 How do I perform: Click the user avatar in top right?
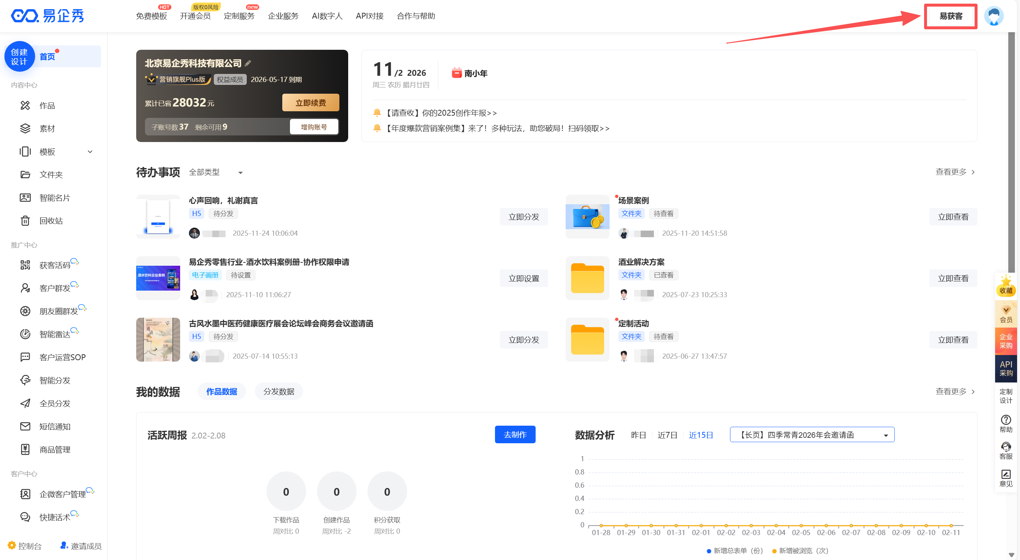[994, 16]
